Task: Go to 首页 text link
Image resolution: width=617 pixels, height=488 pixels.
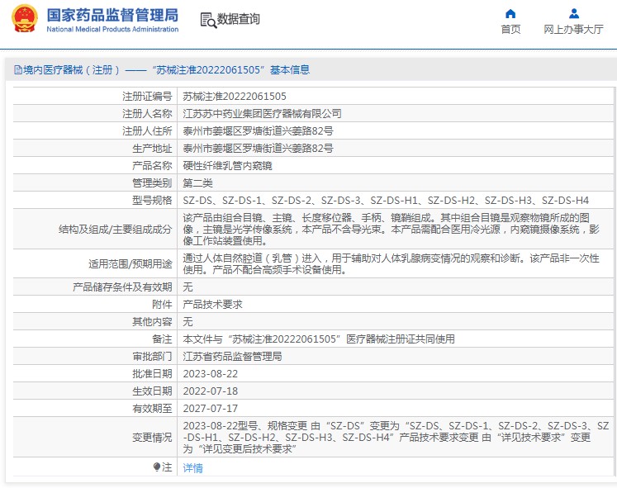Action: (x=510, y=30)
